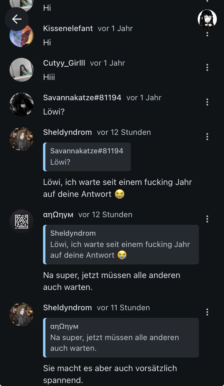Viewport: 224px width, 386px height.
Task: Jump to quoted Savannakatze#81194 'Löwi?' message
Action: pyautogui.click(x=87, y=157)
